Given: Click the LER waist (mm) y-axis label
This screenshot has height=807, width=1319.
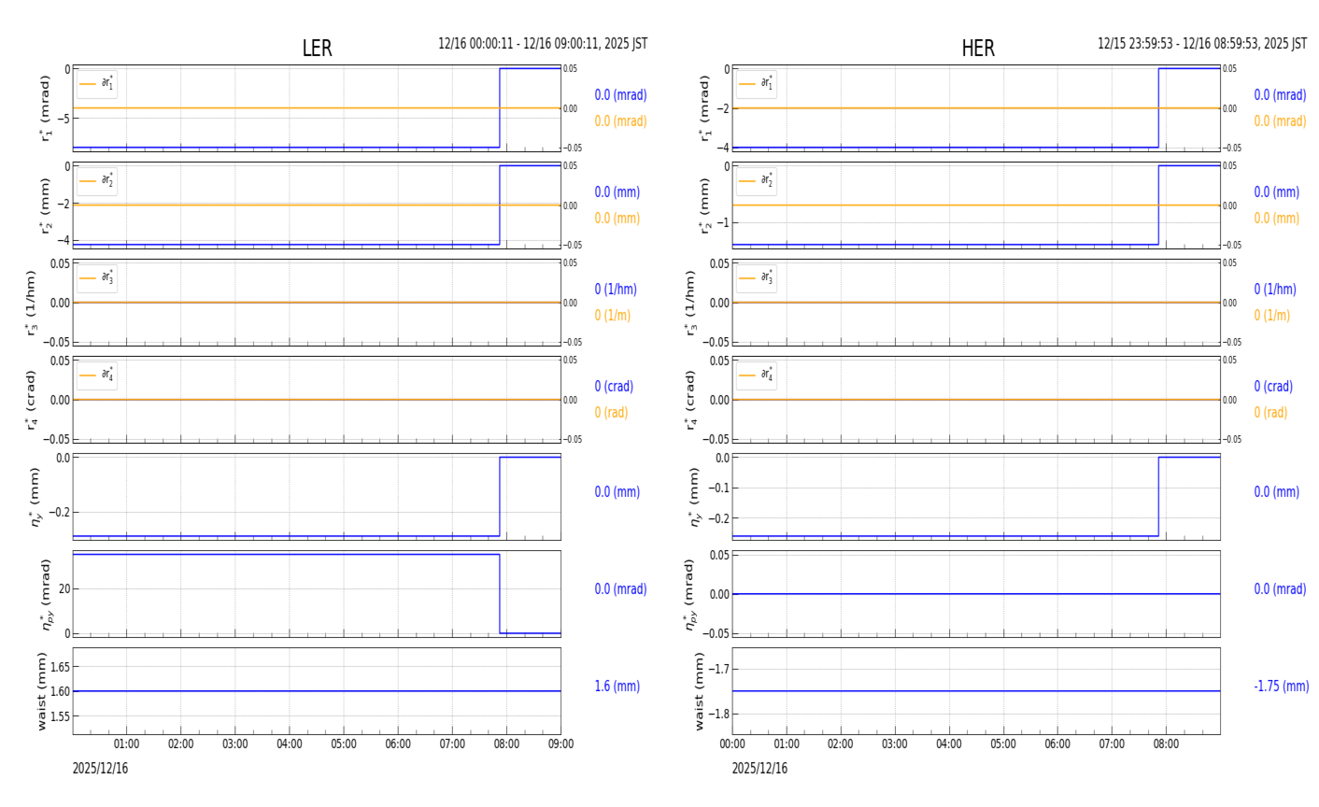Looking at the screenshot, I should click(x=43, y=691).
